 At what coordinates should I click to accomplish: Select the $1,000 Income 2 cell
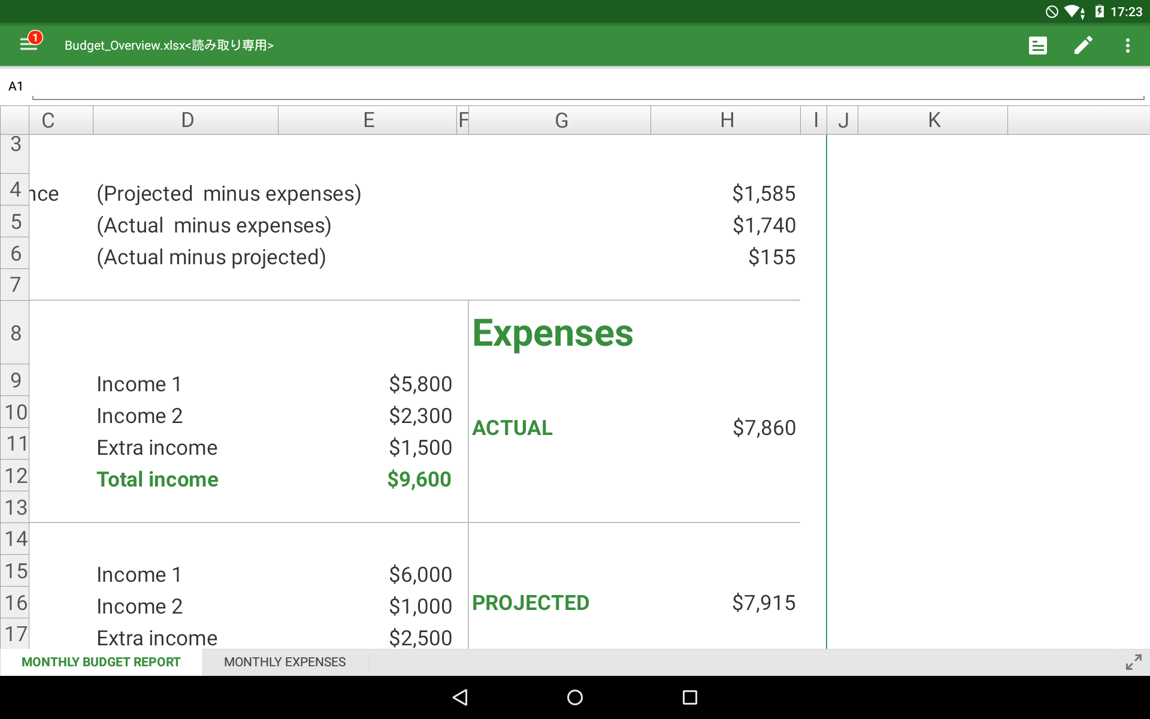(x=420, y=606)
